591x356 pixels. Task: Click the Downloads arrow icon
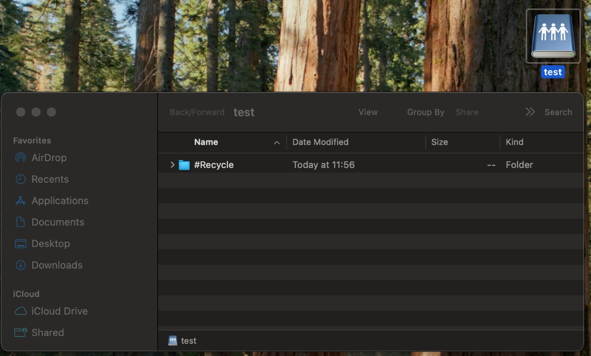point(21,265)
